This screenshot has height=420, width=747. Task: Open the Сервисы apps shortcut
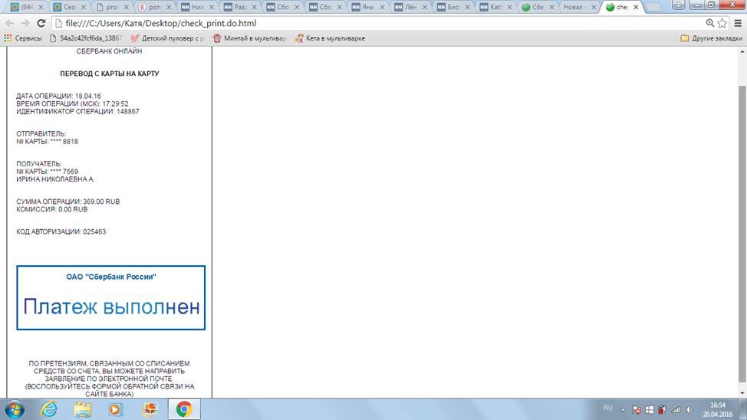click(x=23, y=38)
